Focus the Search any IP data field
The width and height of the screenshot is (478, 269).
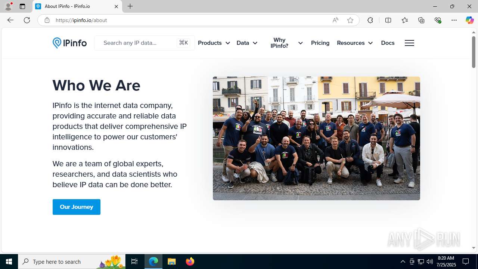pyautogui.click(x=145, y=43)
